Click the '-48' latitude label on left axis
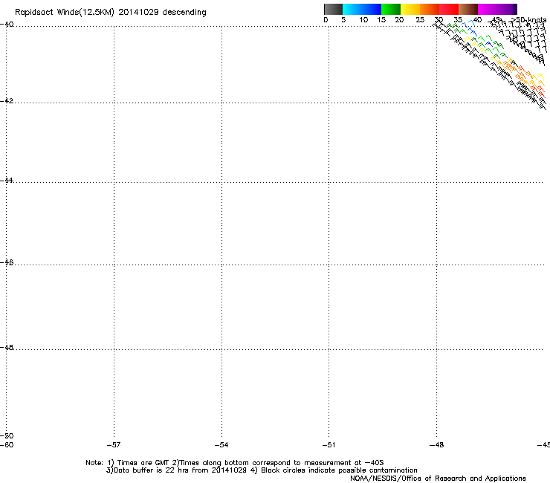This screenshot has height=483, width=550. click(7, 347)
